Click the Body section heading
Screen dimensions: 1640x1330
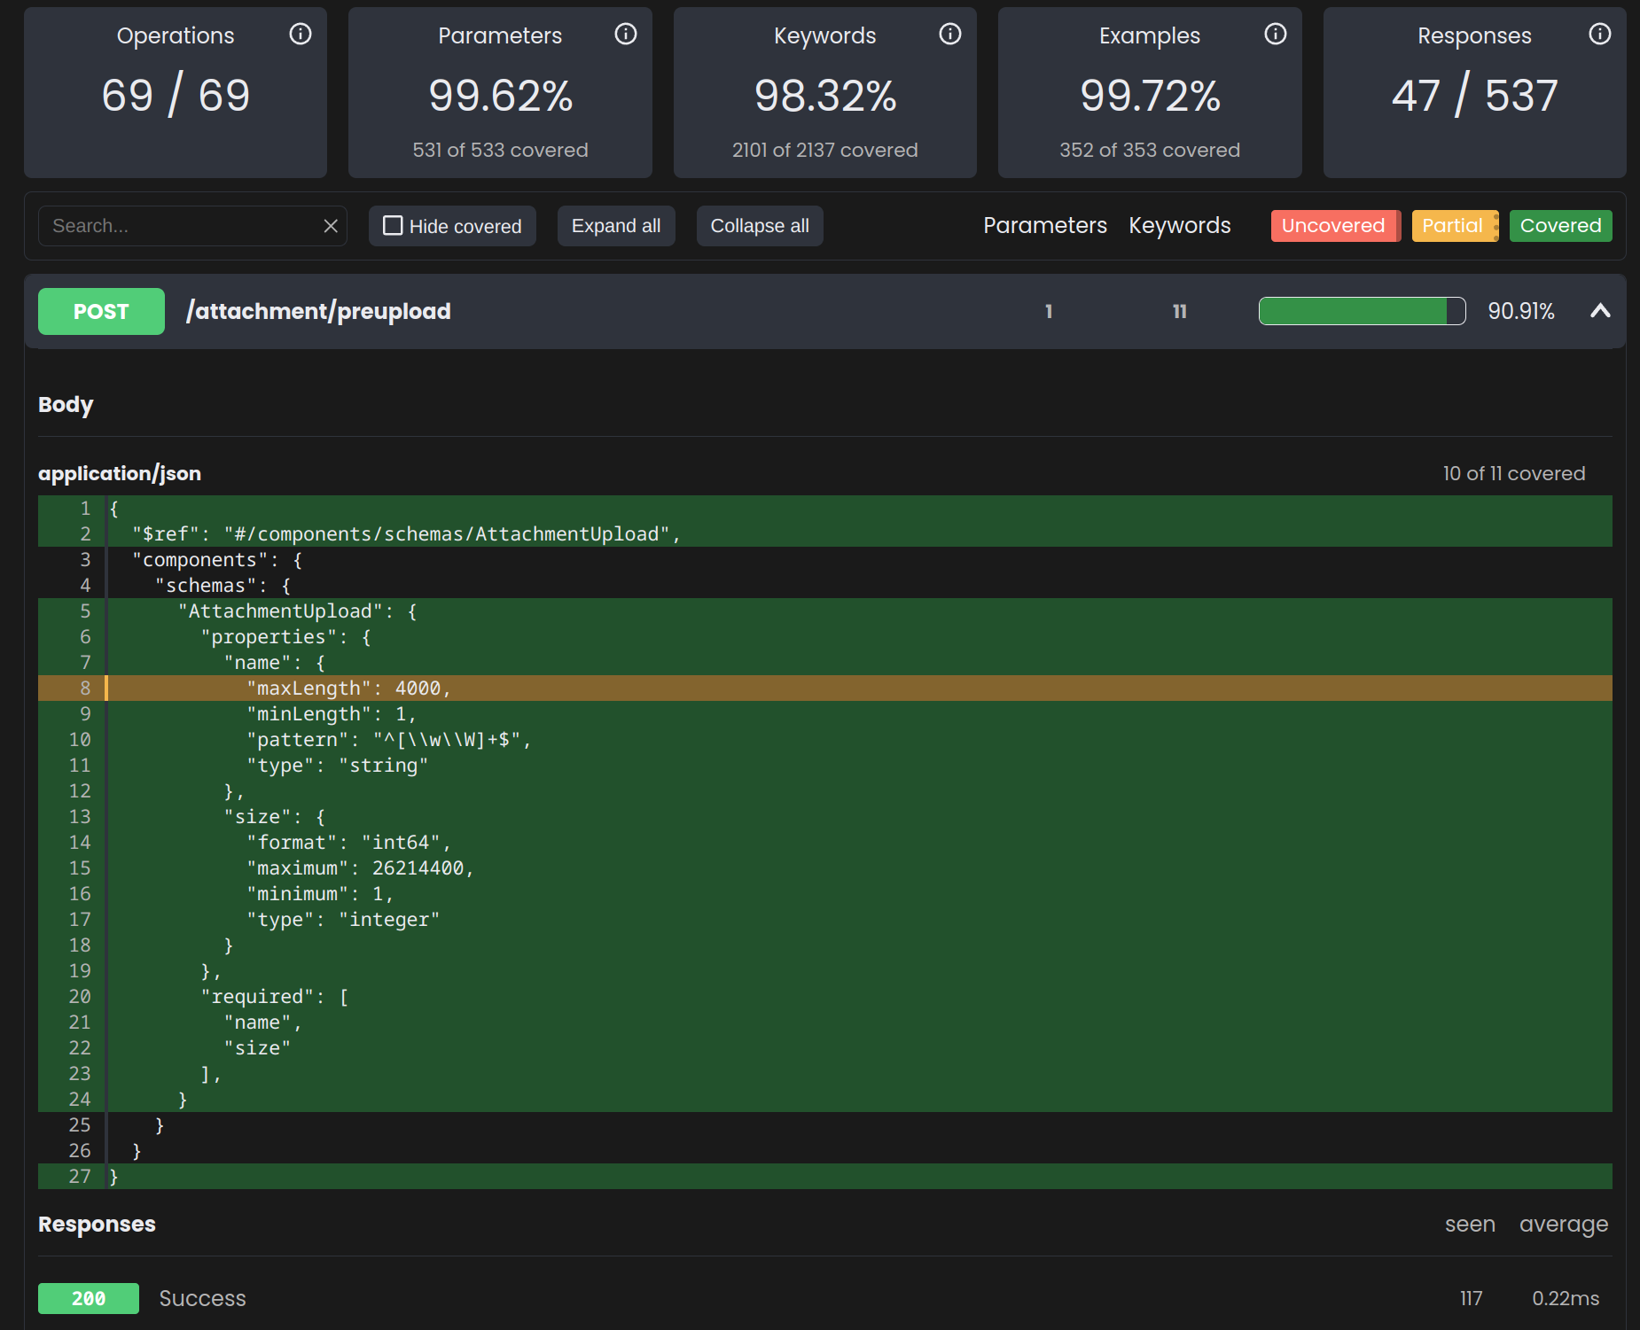point(66,405)
